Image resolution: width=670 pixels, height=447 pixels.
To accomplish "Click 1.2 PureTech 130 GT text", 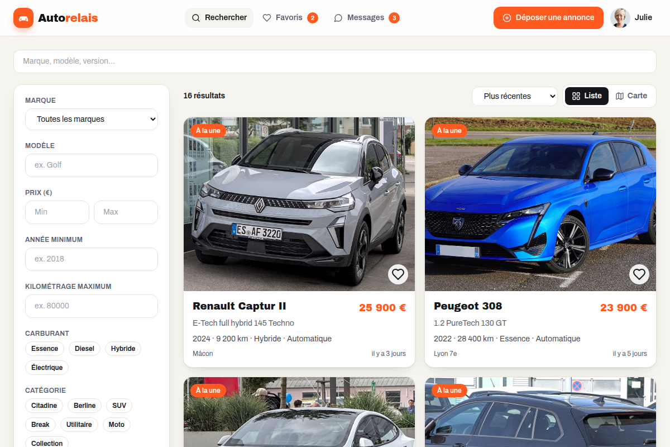I will (x=470, y=324).
